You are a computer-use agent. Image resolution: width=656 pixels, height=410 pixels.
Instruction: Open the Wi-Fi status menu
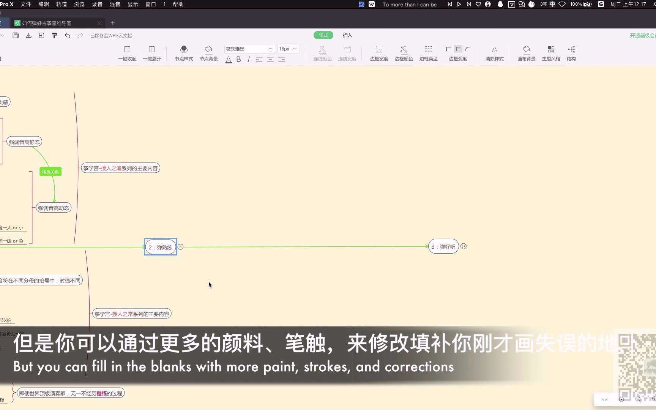coord(562,4)
